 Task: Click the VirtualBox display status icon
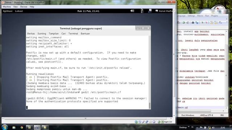coord(154,122)
